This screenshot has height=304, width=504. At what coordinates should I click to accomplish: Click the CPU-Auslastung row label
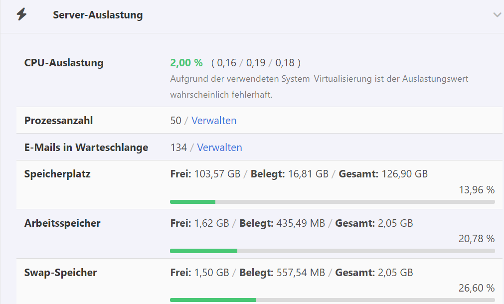64,63
